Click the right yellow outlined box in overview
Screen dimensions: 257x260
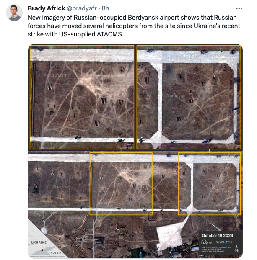[209, 184]
